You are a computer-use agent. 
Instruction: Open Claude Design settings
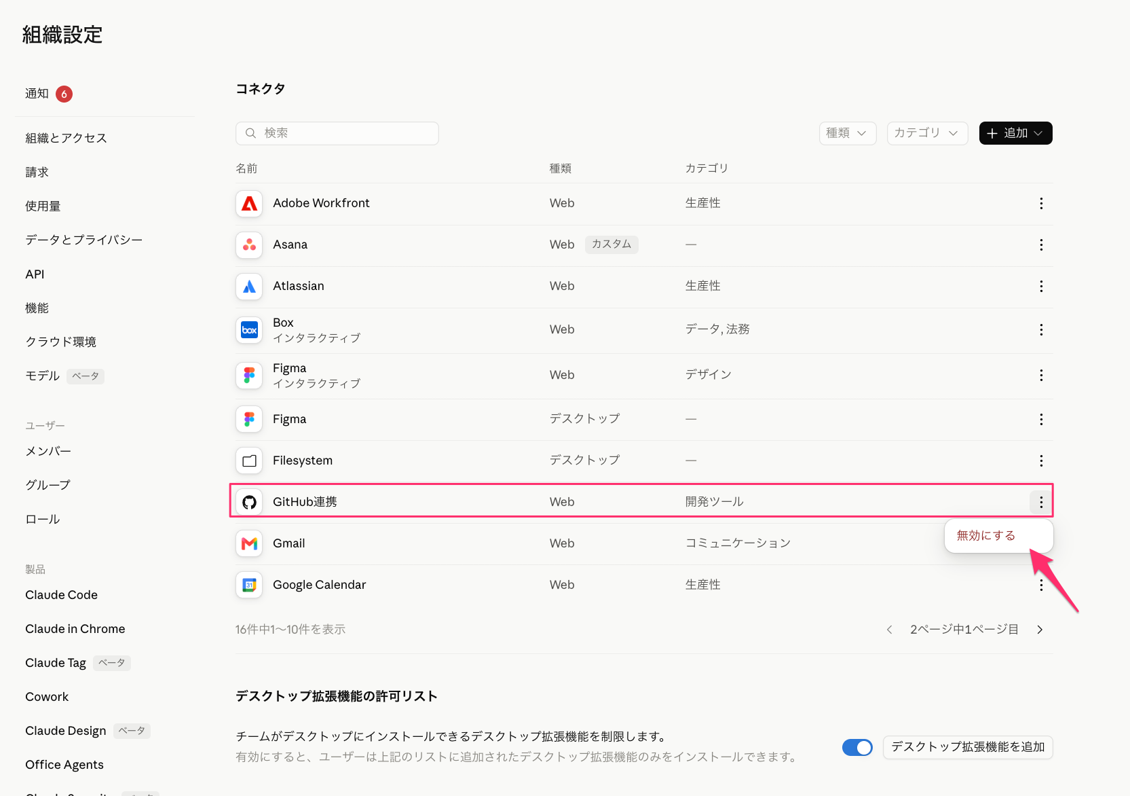tap(65, 731)
